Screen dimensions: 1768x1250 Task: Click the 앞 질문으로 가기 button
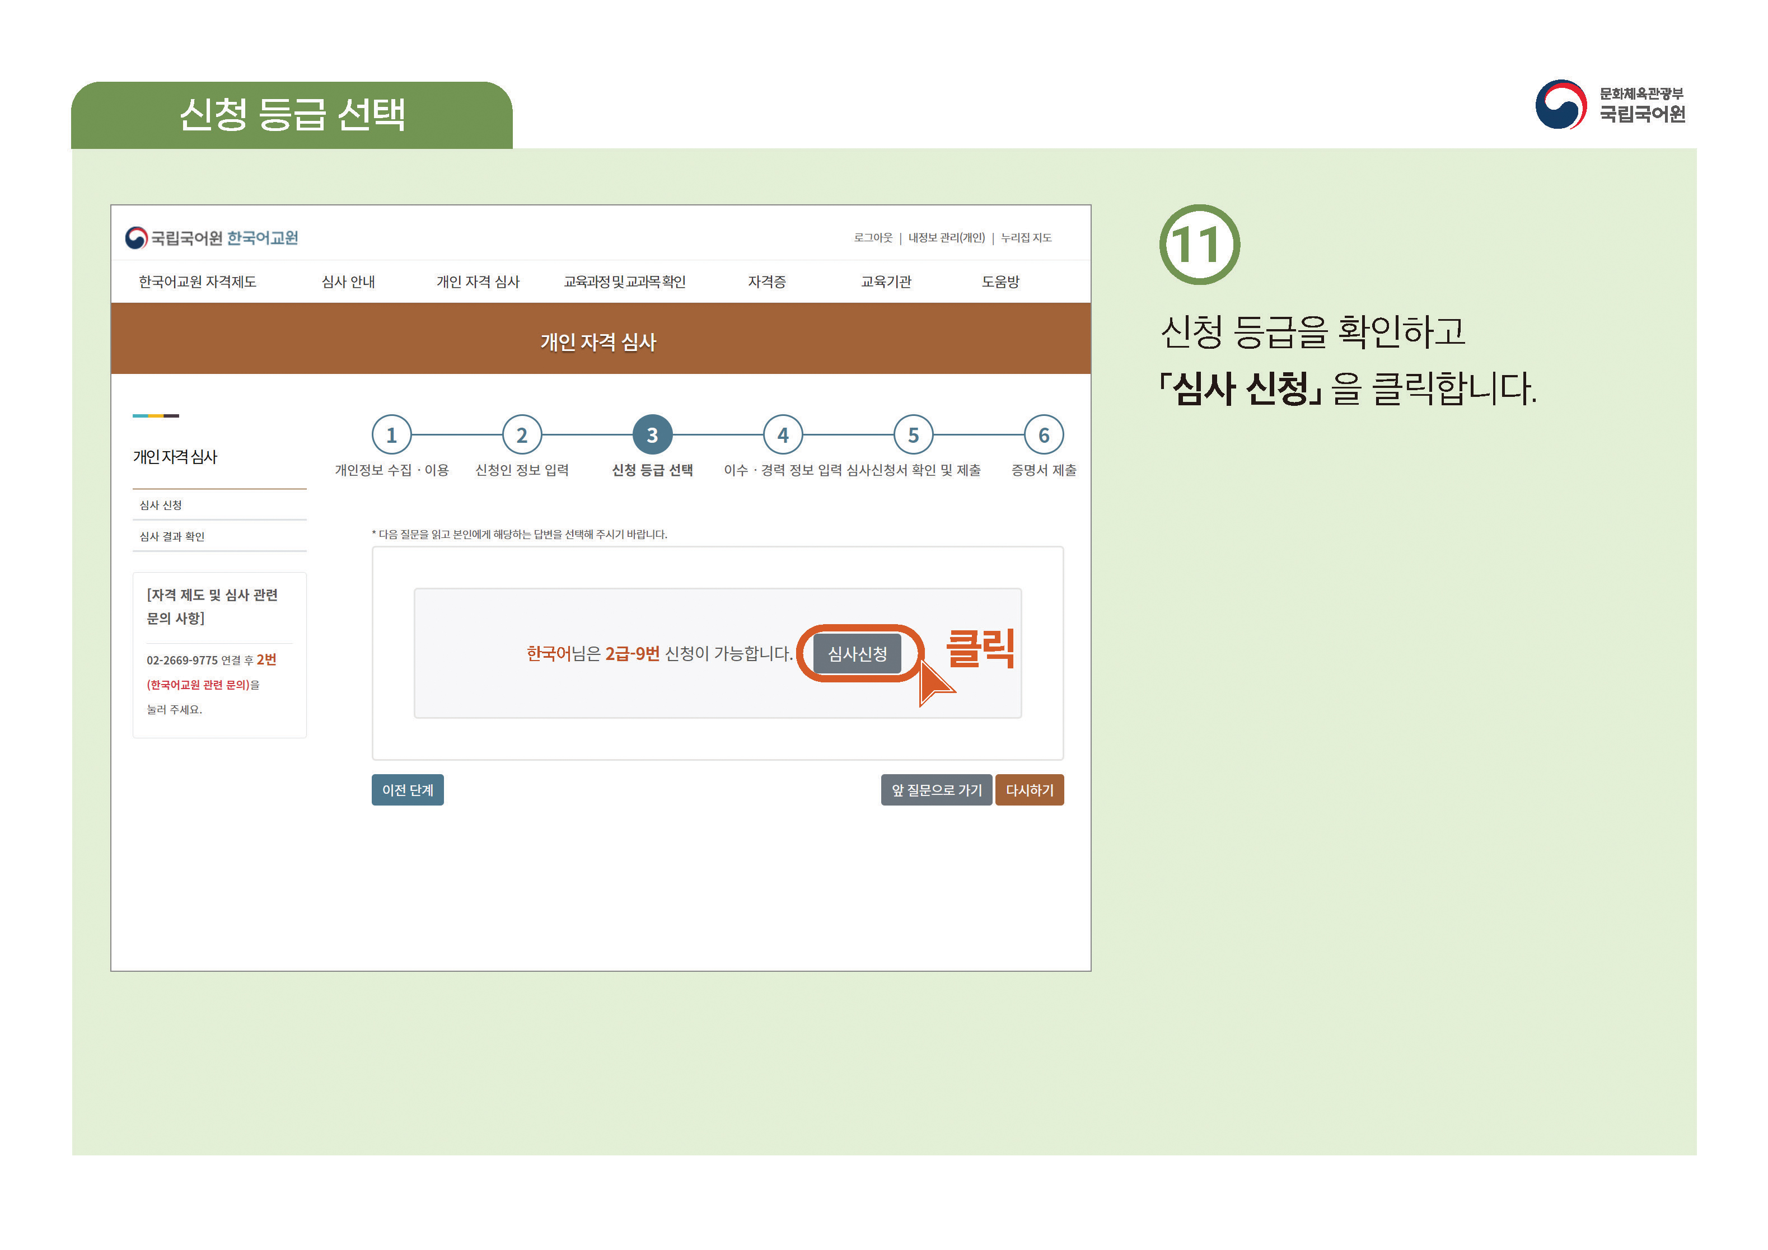(x=937, y=789)
